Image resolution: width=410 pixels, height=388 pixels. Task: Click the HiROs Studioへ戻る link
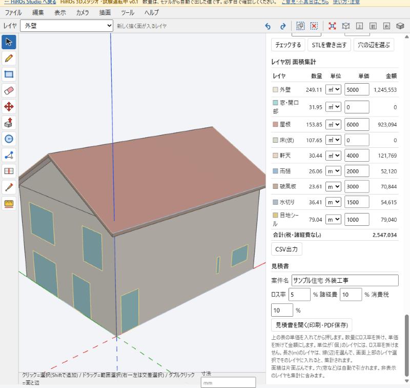[30, 2]
